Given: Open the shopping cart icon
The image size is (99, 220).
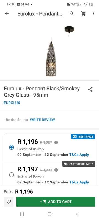Looking at the screenshot, I should click(83, 13).
